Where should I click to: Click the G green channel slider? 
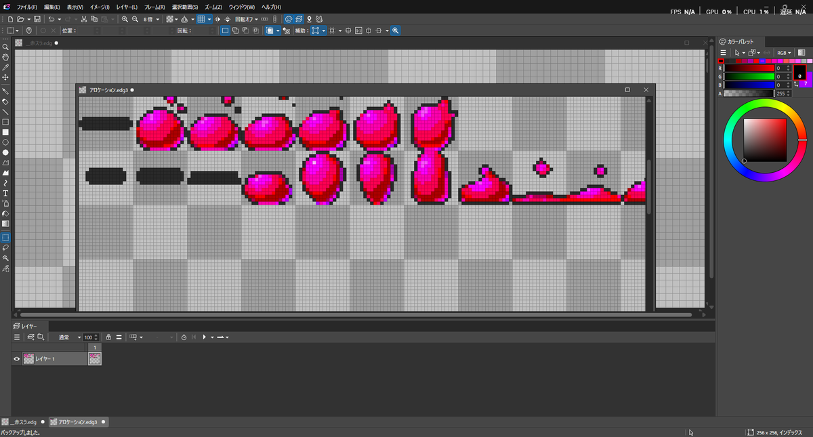pyautogui.click(x=749, y=77)
